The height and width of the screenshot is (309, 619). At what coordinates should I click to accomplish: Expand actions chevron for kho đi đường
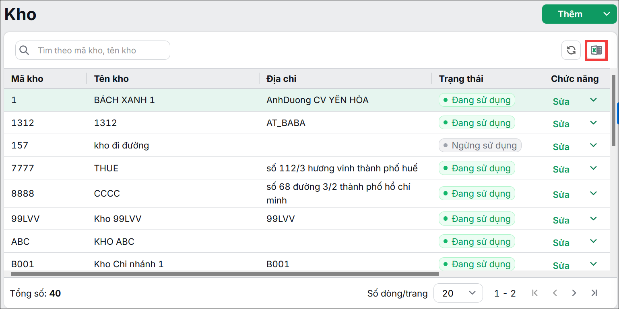click(x=593, y=145)
